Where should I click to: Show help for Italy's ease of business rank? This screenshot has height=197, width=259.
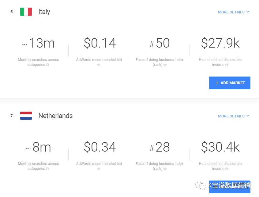(165, 65)
